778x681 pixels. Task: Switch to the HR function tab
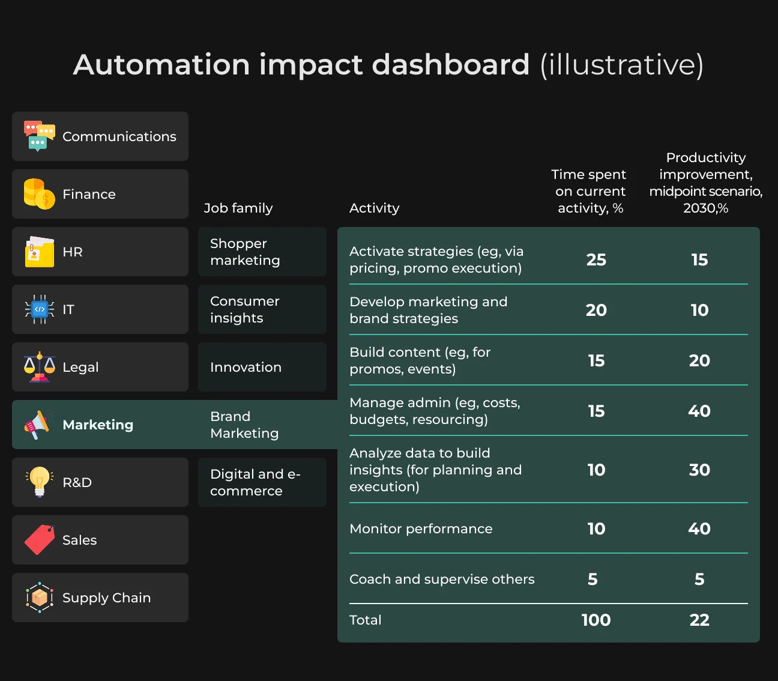pos(100,252)
